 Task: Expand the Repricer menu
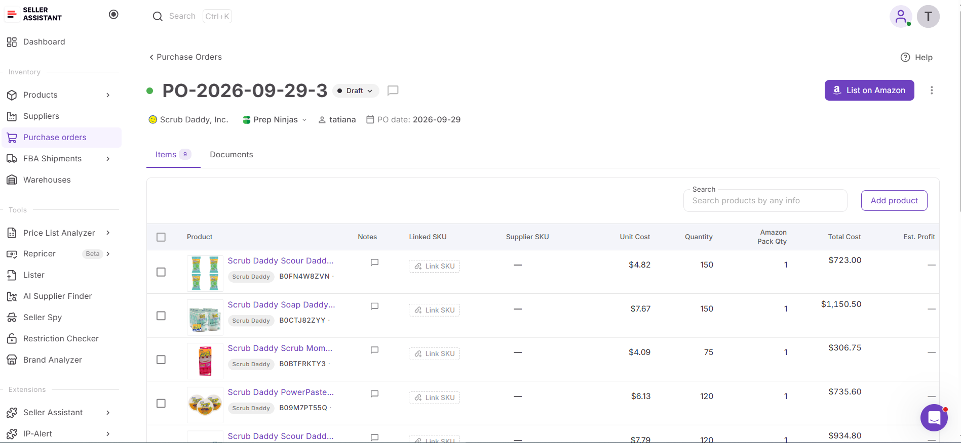[108, 254]
